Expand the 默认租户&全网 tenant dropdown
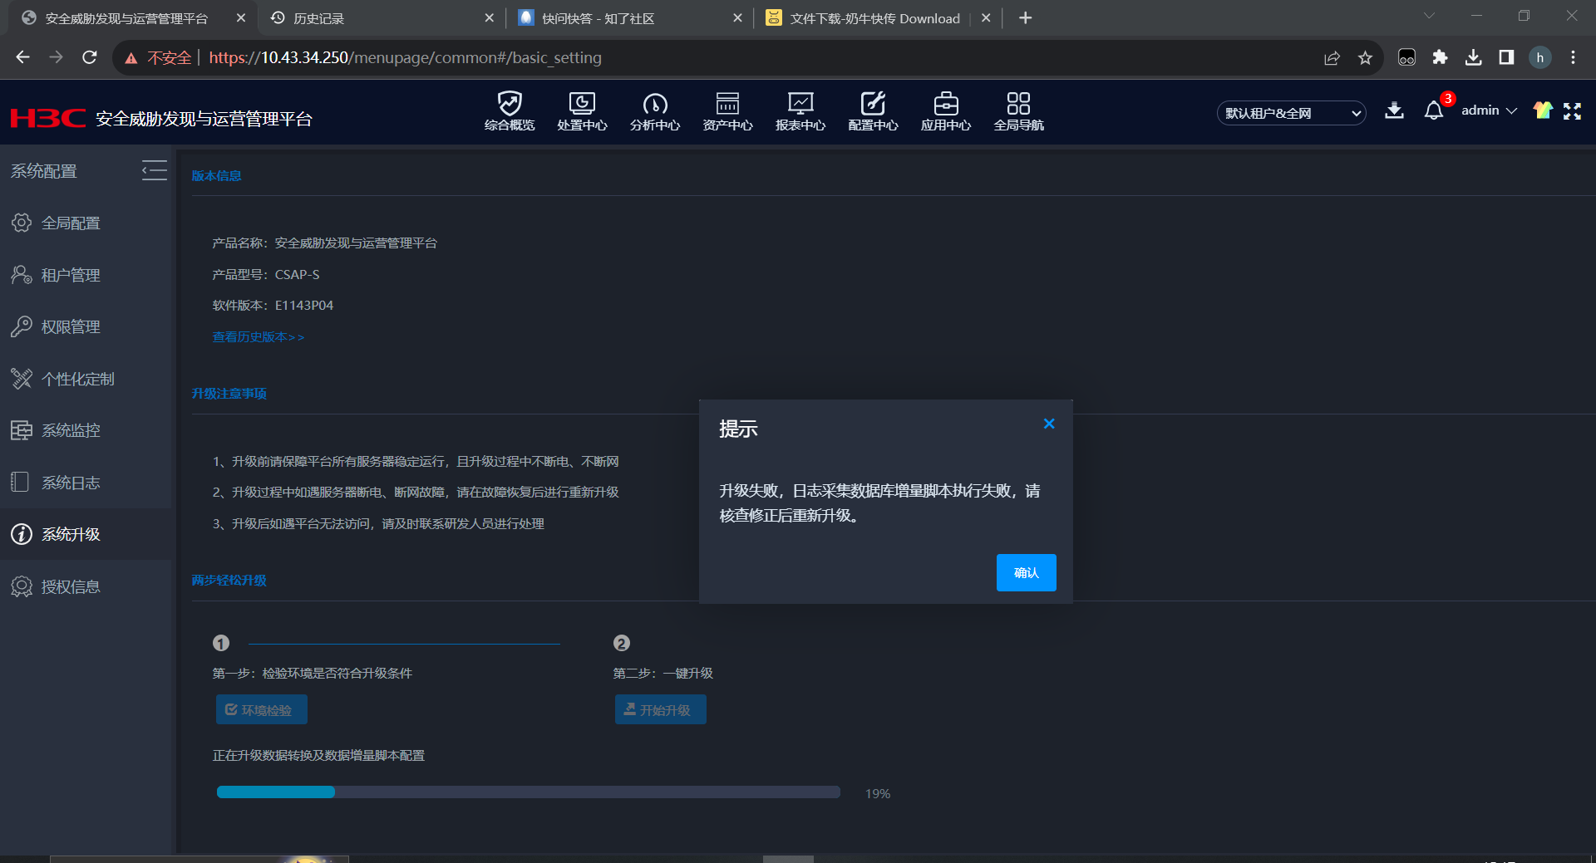Screen dimensions: 1596x863 (x=1291, y=113)
